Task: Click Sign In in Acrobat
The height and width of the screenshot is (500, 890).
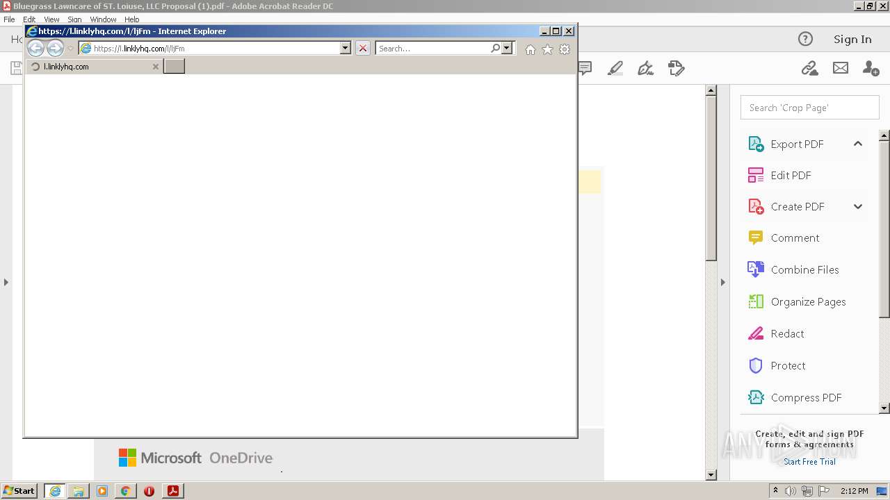Action: pyautogui.click(x=852, y=39)
